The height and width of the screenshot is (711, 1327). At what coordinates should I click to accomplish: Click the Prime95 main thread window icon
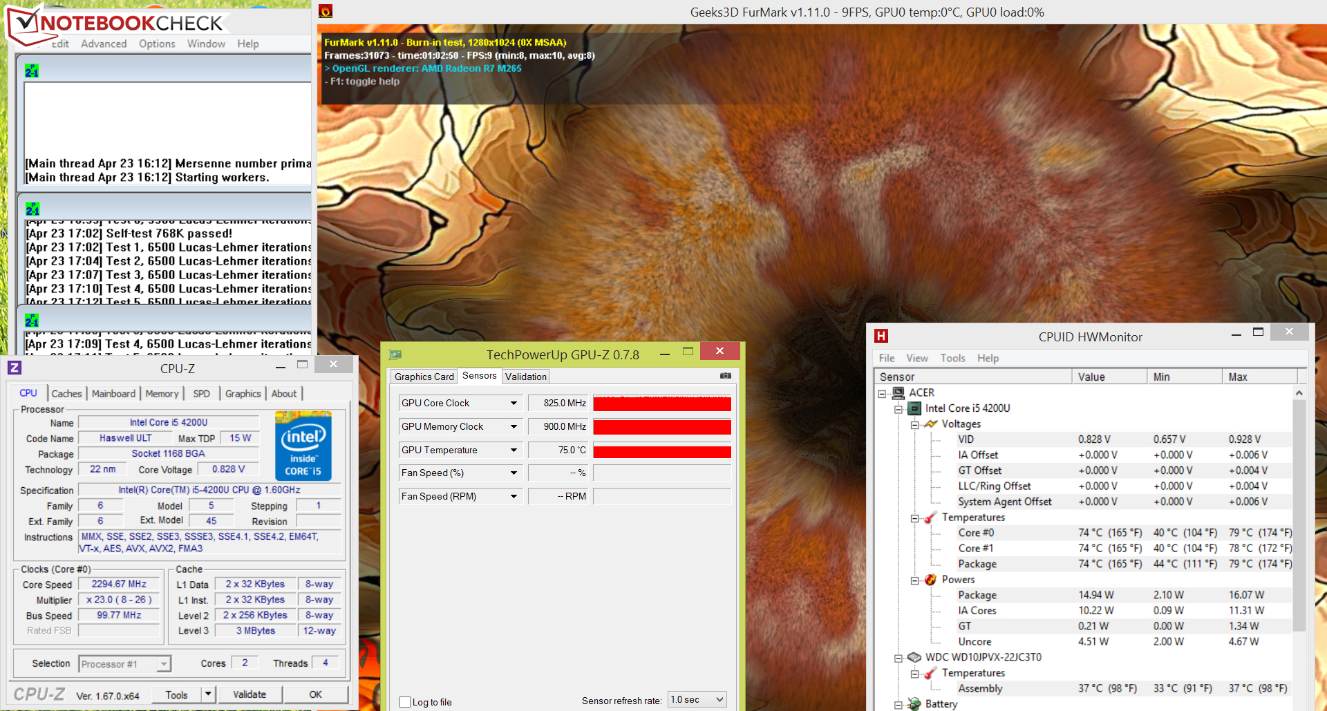coord(32,70)
